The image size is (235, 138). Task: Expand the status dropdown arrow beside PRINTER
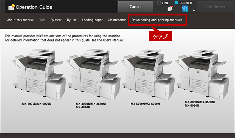coord(194,11)
